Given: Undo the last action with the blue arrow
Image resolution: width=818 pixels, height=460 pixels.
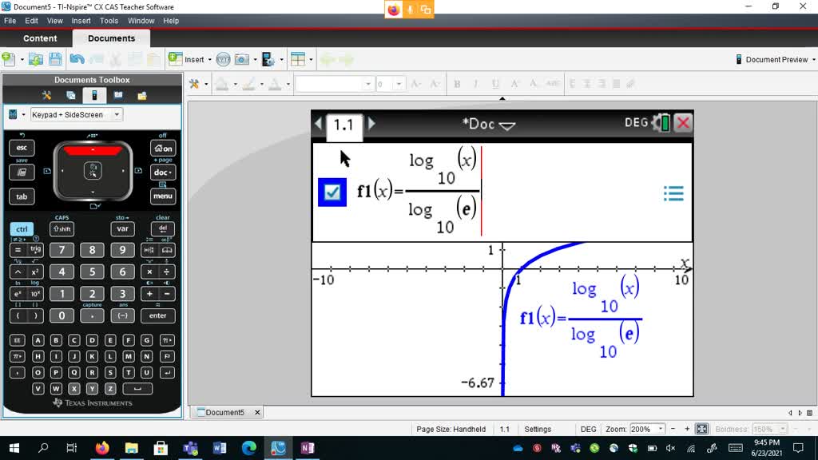Looking at the screenshot, I should (x=77, y=59).
